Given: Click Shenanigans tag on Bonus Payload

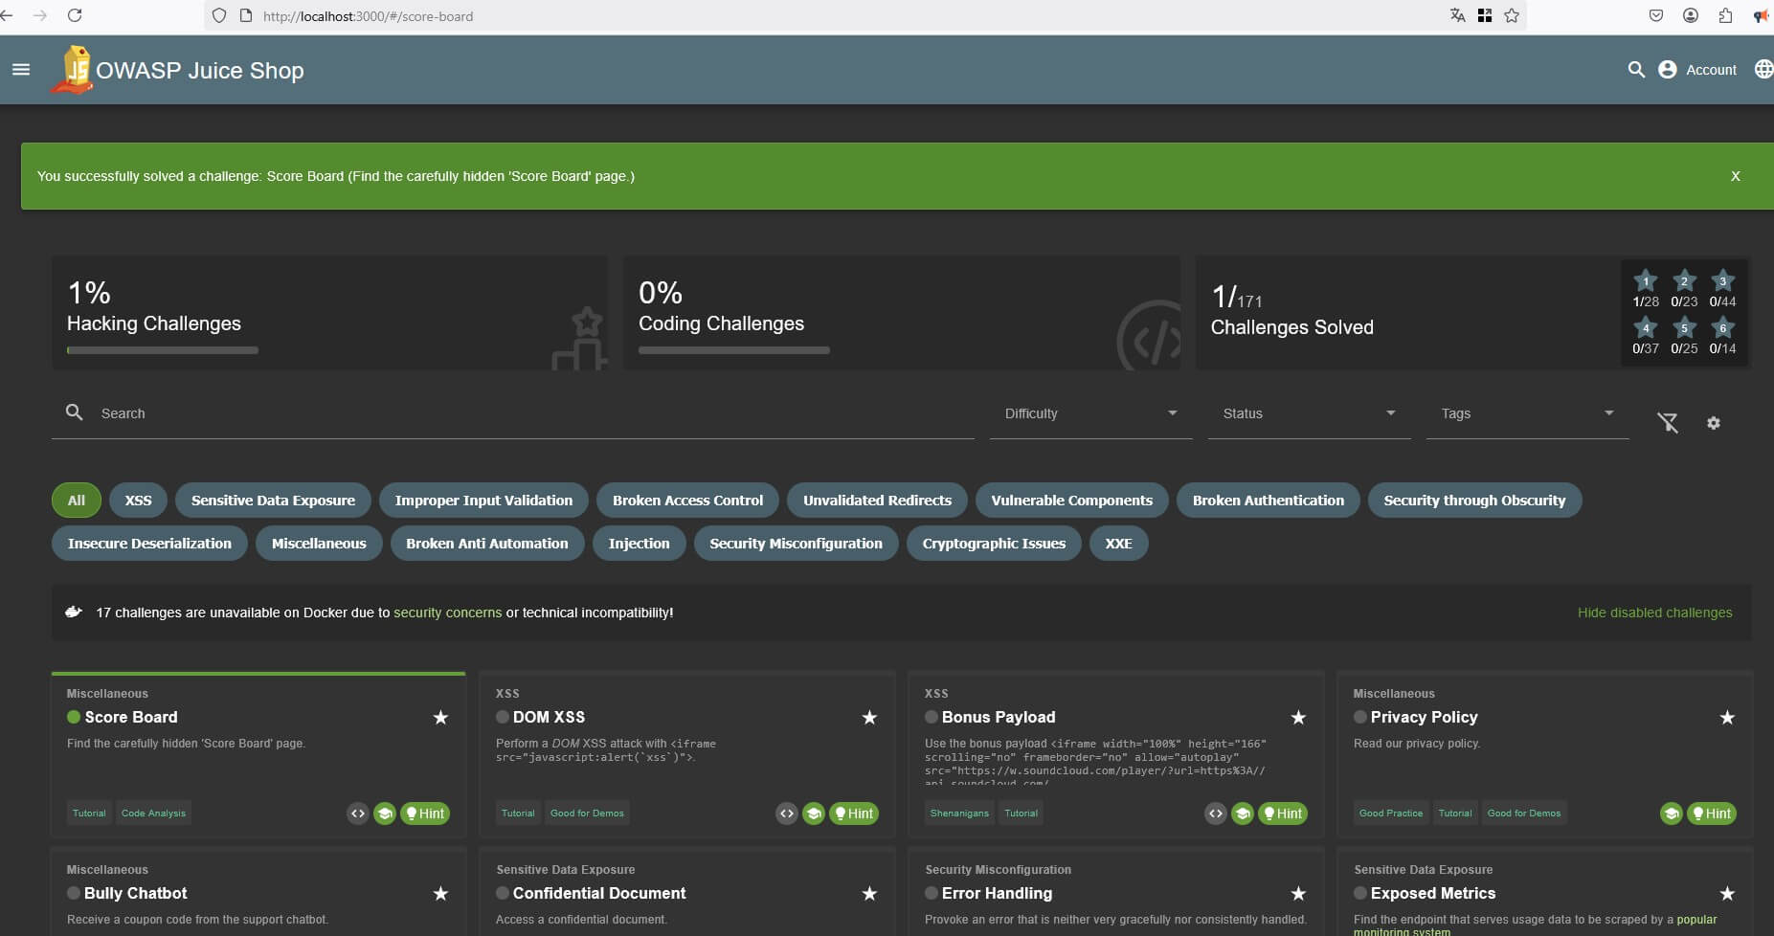Looking at the screenshot, I should click(959, 813).
